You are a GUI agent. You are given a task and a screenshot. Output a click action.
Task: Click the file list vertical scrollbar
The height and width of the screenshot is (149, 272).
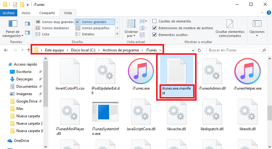[270, 113]
